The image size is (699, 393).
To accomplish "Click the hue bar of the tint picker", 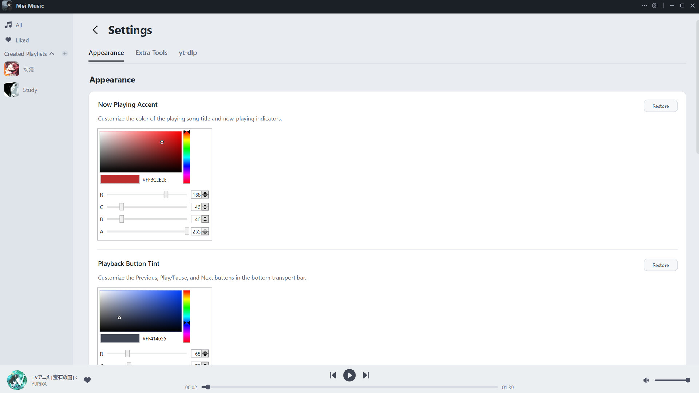I will point(186,316).
